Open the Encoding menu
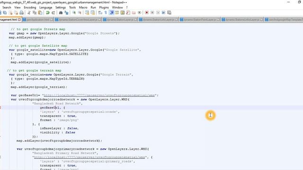The width and height of the screenshot is (303, 170). click(x=30, y=8)
